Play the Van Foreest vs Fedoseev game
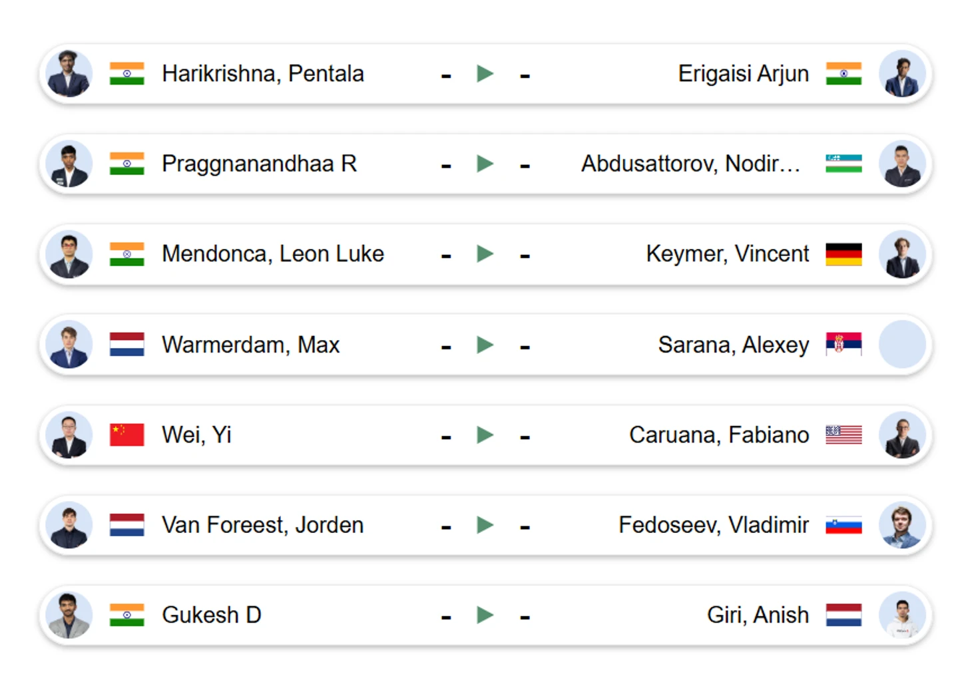The width and height of the screenshot is (972, 688). point(485,525)
